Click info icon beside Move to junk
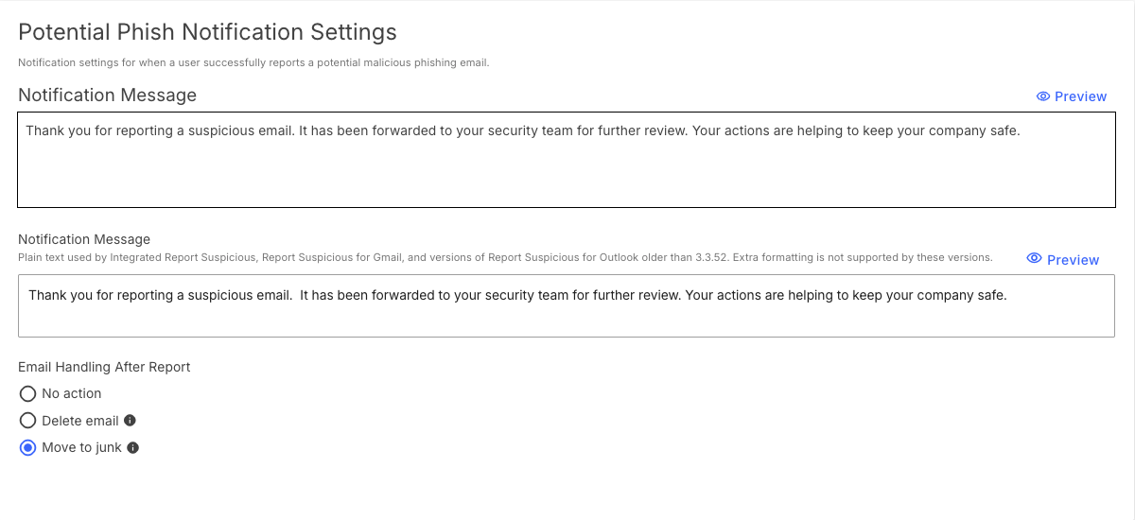 (x=133, y=448)
